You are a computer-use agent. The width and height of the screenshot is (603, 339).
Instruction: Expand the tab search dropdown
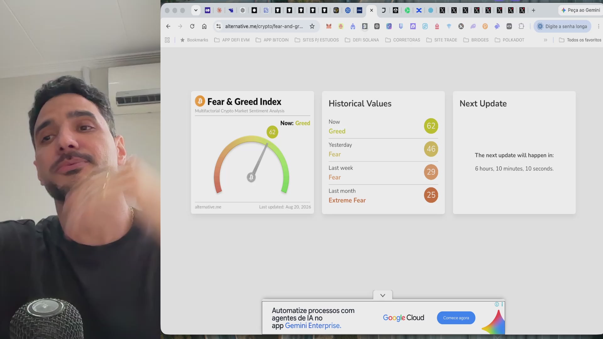(196, 10)
